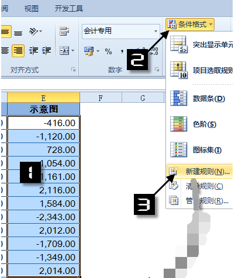Image resolution: width=235 pixels, height=278 pixels.
Task: Click the new rule icon
Action: click(174, 171)
